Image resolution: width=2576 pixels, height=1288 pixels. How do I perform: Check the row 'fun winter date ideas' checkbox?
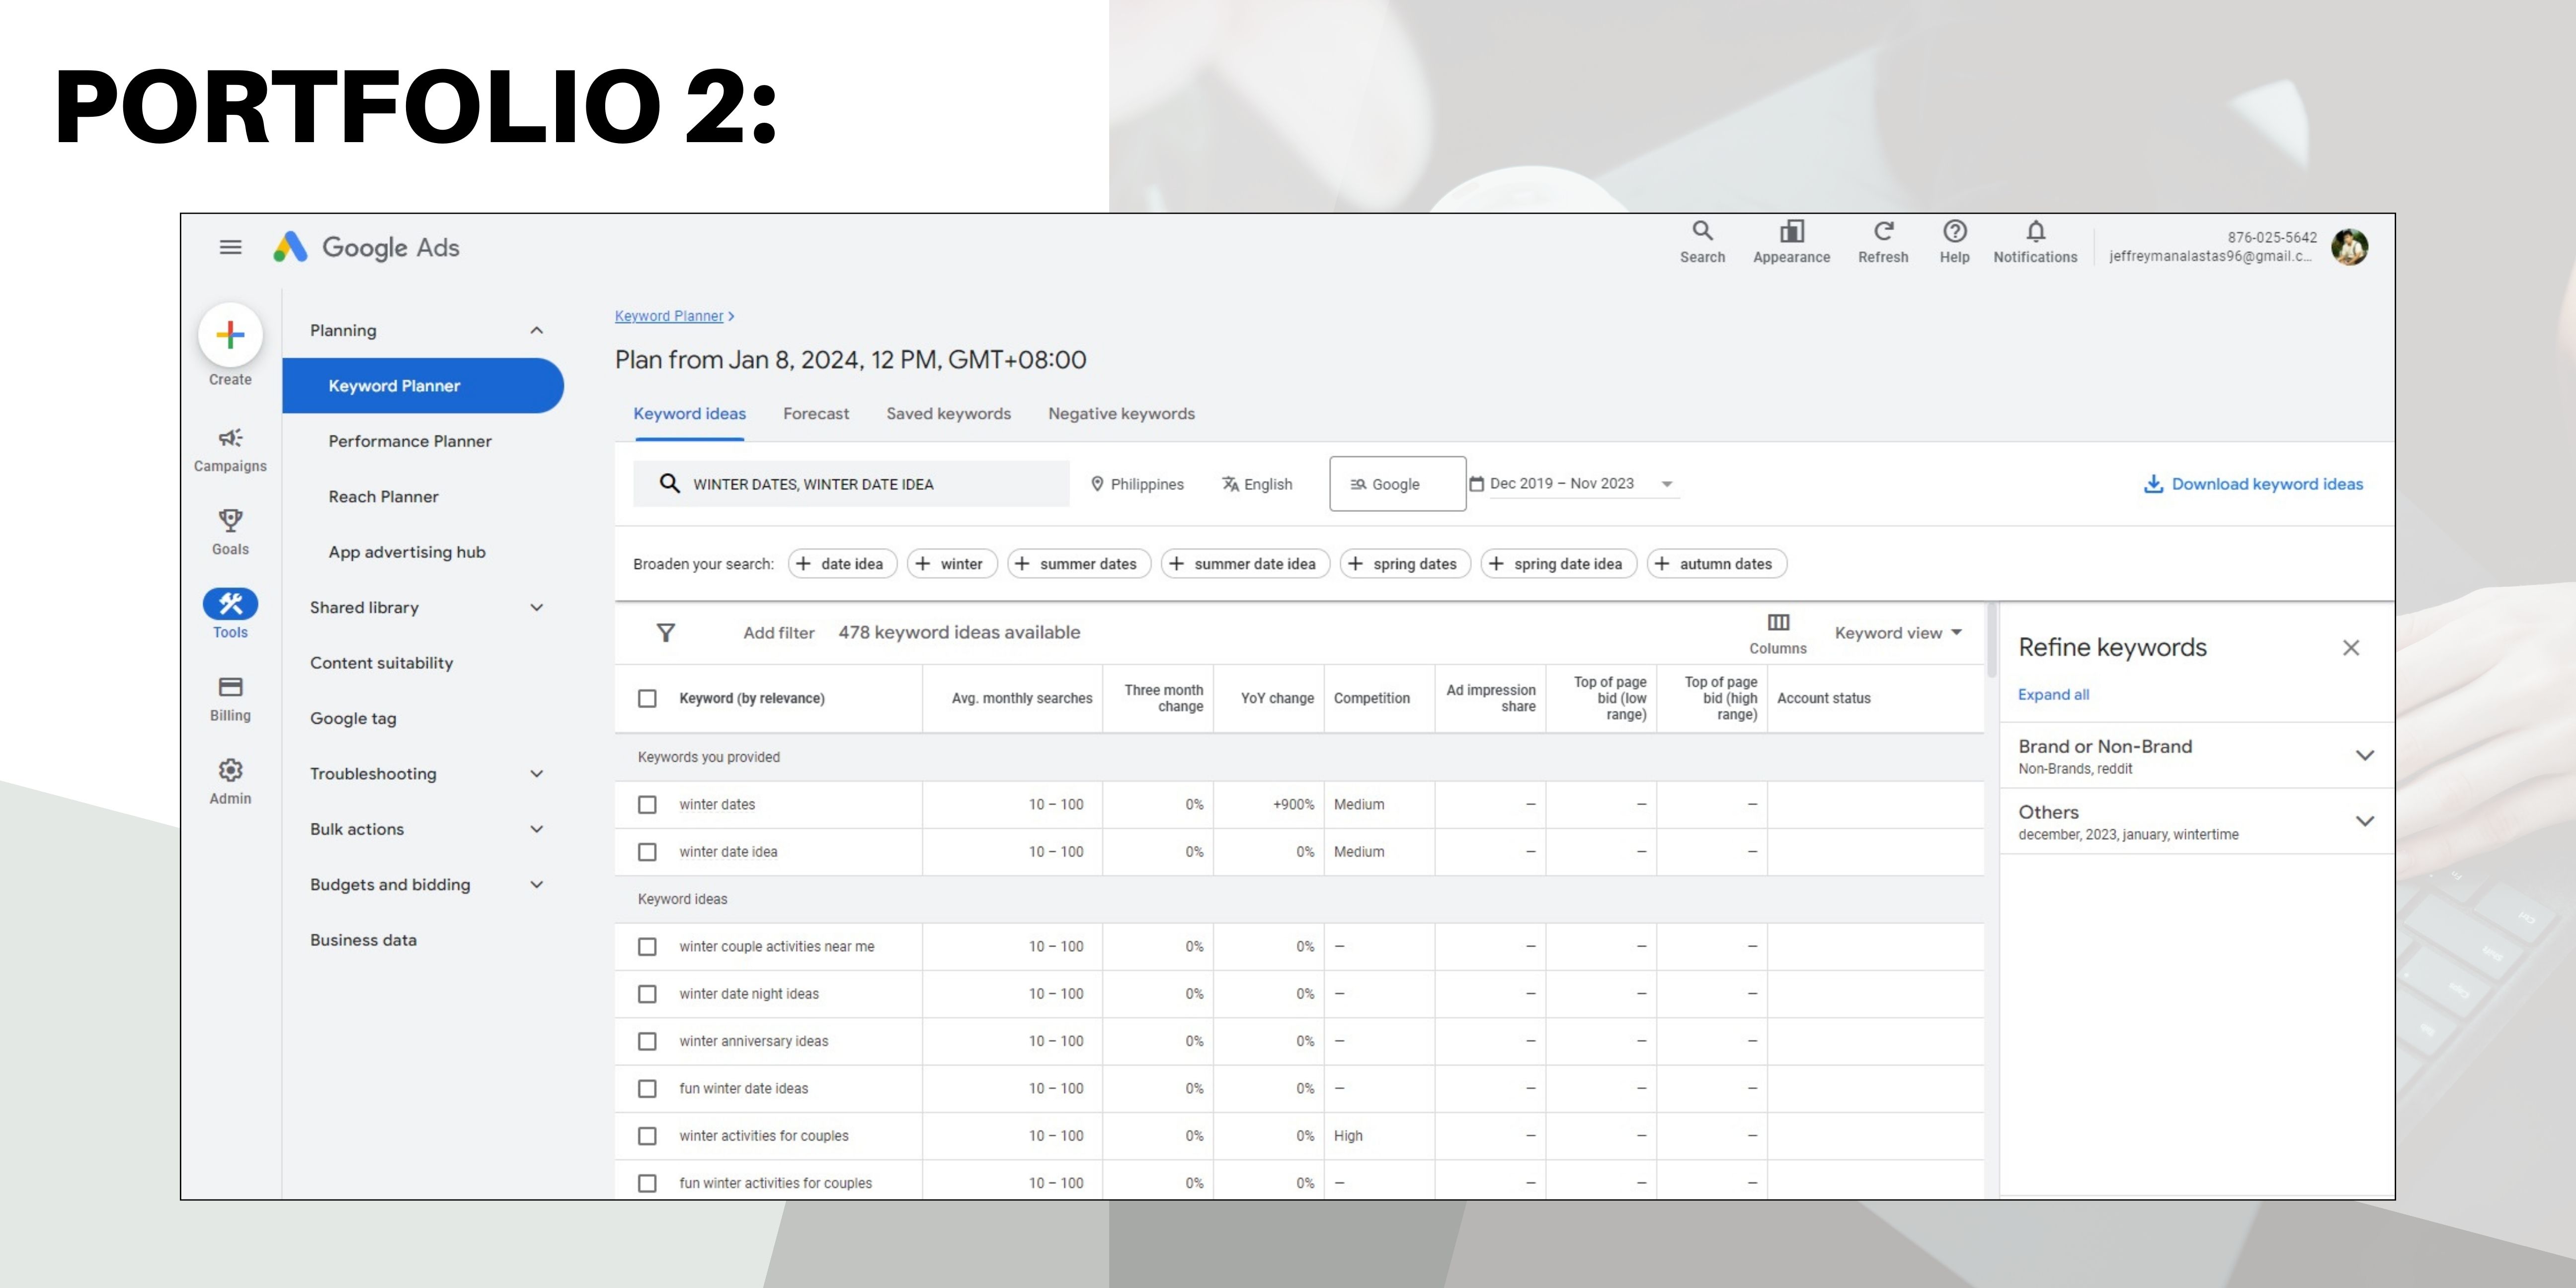point(647,1088)
